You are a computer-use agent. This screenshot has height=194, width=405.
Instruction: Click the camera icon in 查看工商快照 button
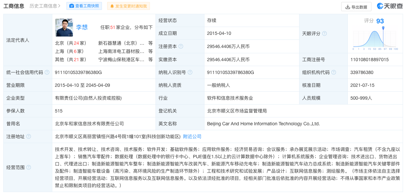pos(72,6)
